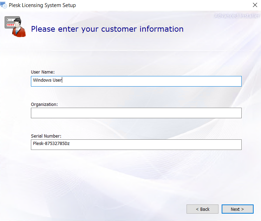The image size is (261, 221).
Task: Go back with the < Back button
Action: click(202, 209)
